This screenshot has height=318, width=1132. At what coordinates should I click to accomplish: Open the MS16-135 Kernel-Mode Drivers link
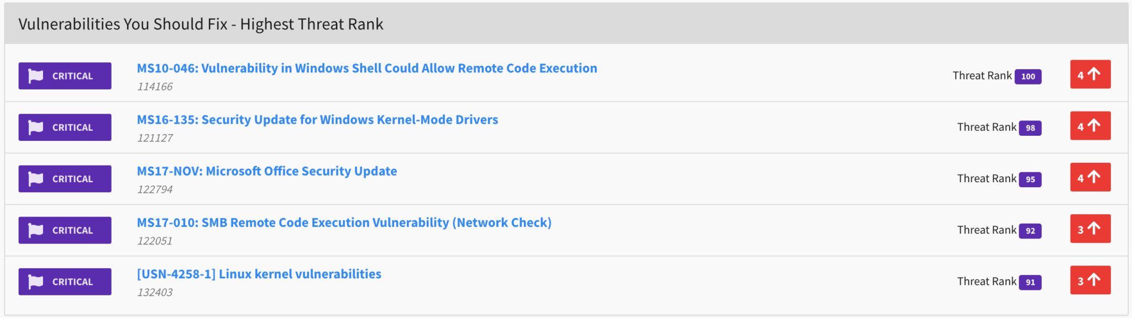coord(317,119)
